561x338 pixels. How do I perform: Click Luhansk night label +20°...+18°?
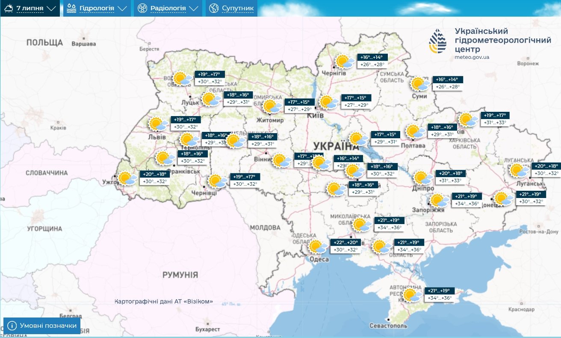[546, 166]
